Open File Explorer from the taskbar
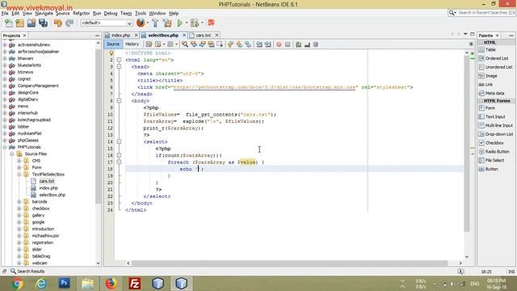Image resolution: width=517 pixels, height=291 pixels. [x=87, y=283]
